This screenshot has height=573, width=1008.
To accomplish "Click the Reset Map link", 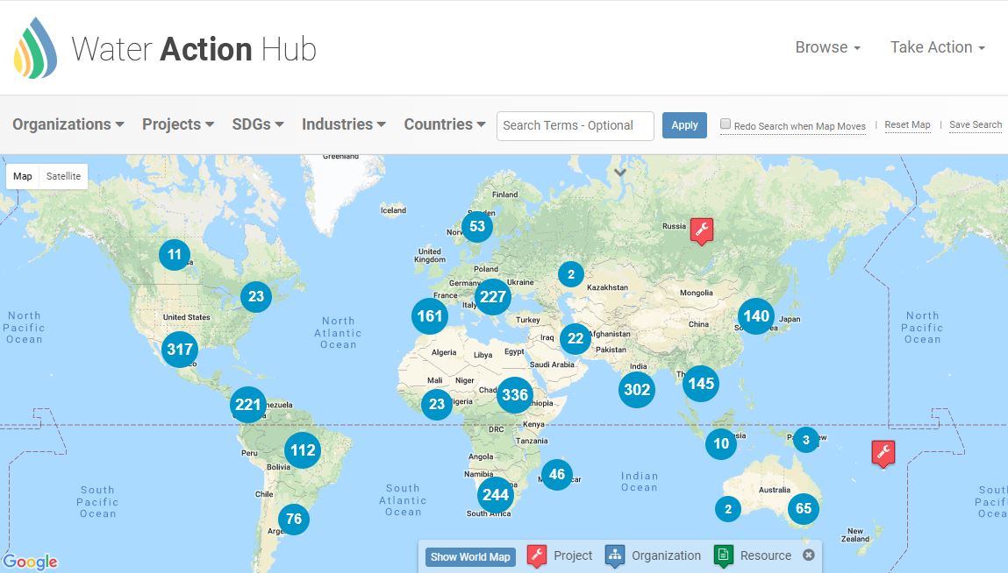I will tap(907, 124).
